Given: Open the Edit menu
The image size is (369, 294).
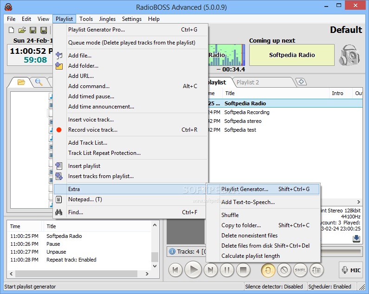Looking at the screenshot, I should [x=26, y=19].
